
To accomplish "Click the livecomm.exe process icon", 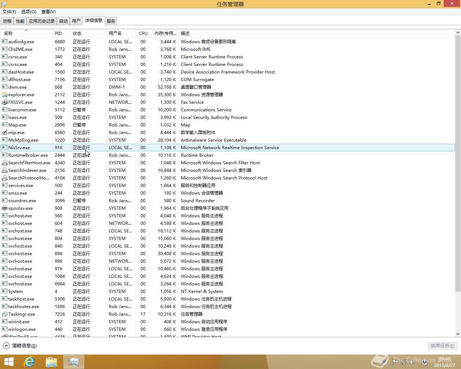I will coord(5,110).
